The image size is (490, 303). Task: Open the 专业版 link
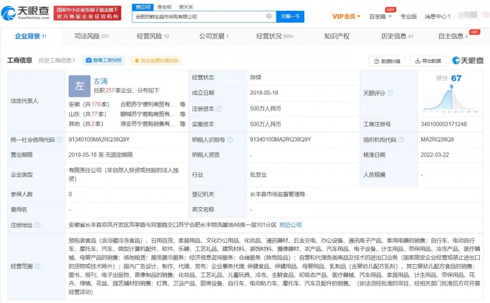[x=409, y=17]
